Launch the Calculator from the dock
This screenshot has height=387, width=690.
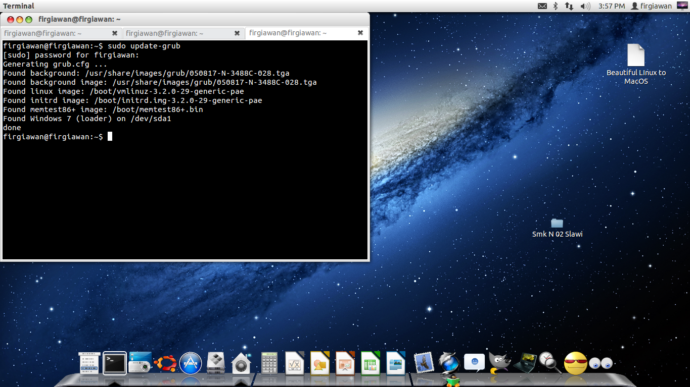269,363
